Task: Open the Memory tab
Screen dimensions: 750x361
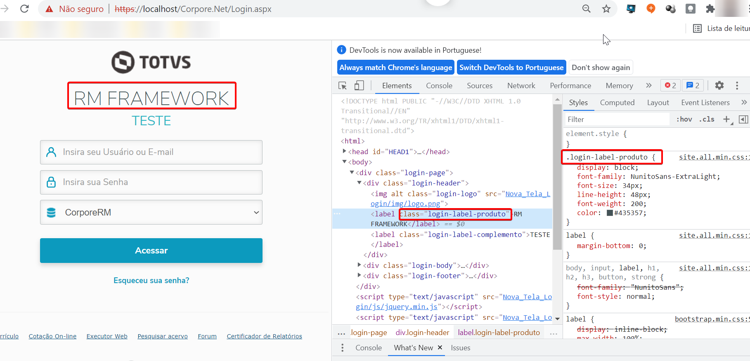Action: 619,85
